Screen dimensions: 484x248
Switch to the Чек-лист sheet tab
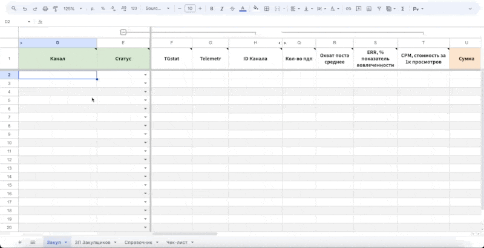(x=177, y=243)
